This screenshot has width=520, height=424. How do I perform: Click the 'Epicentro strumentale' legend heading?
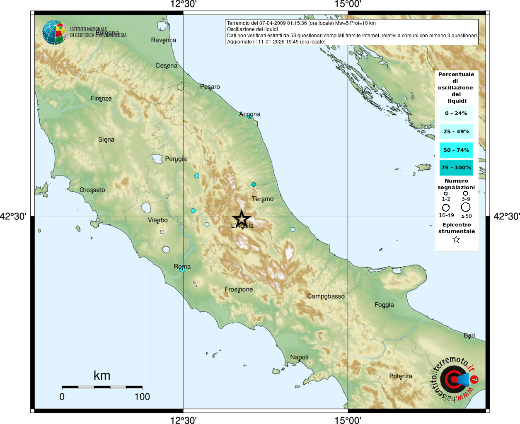point(457,228)
